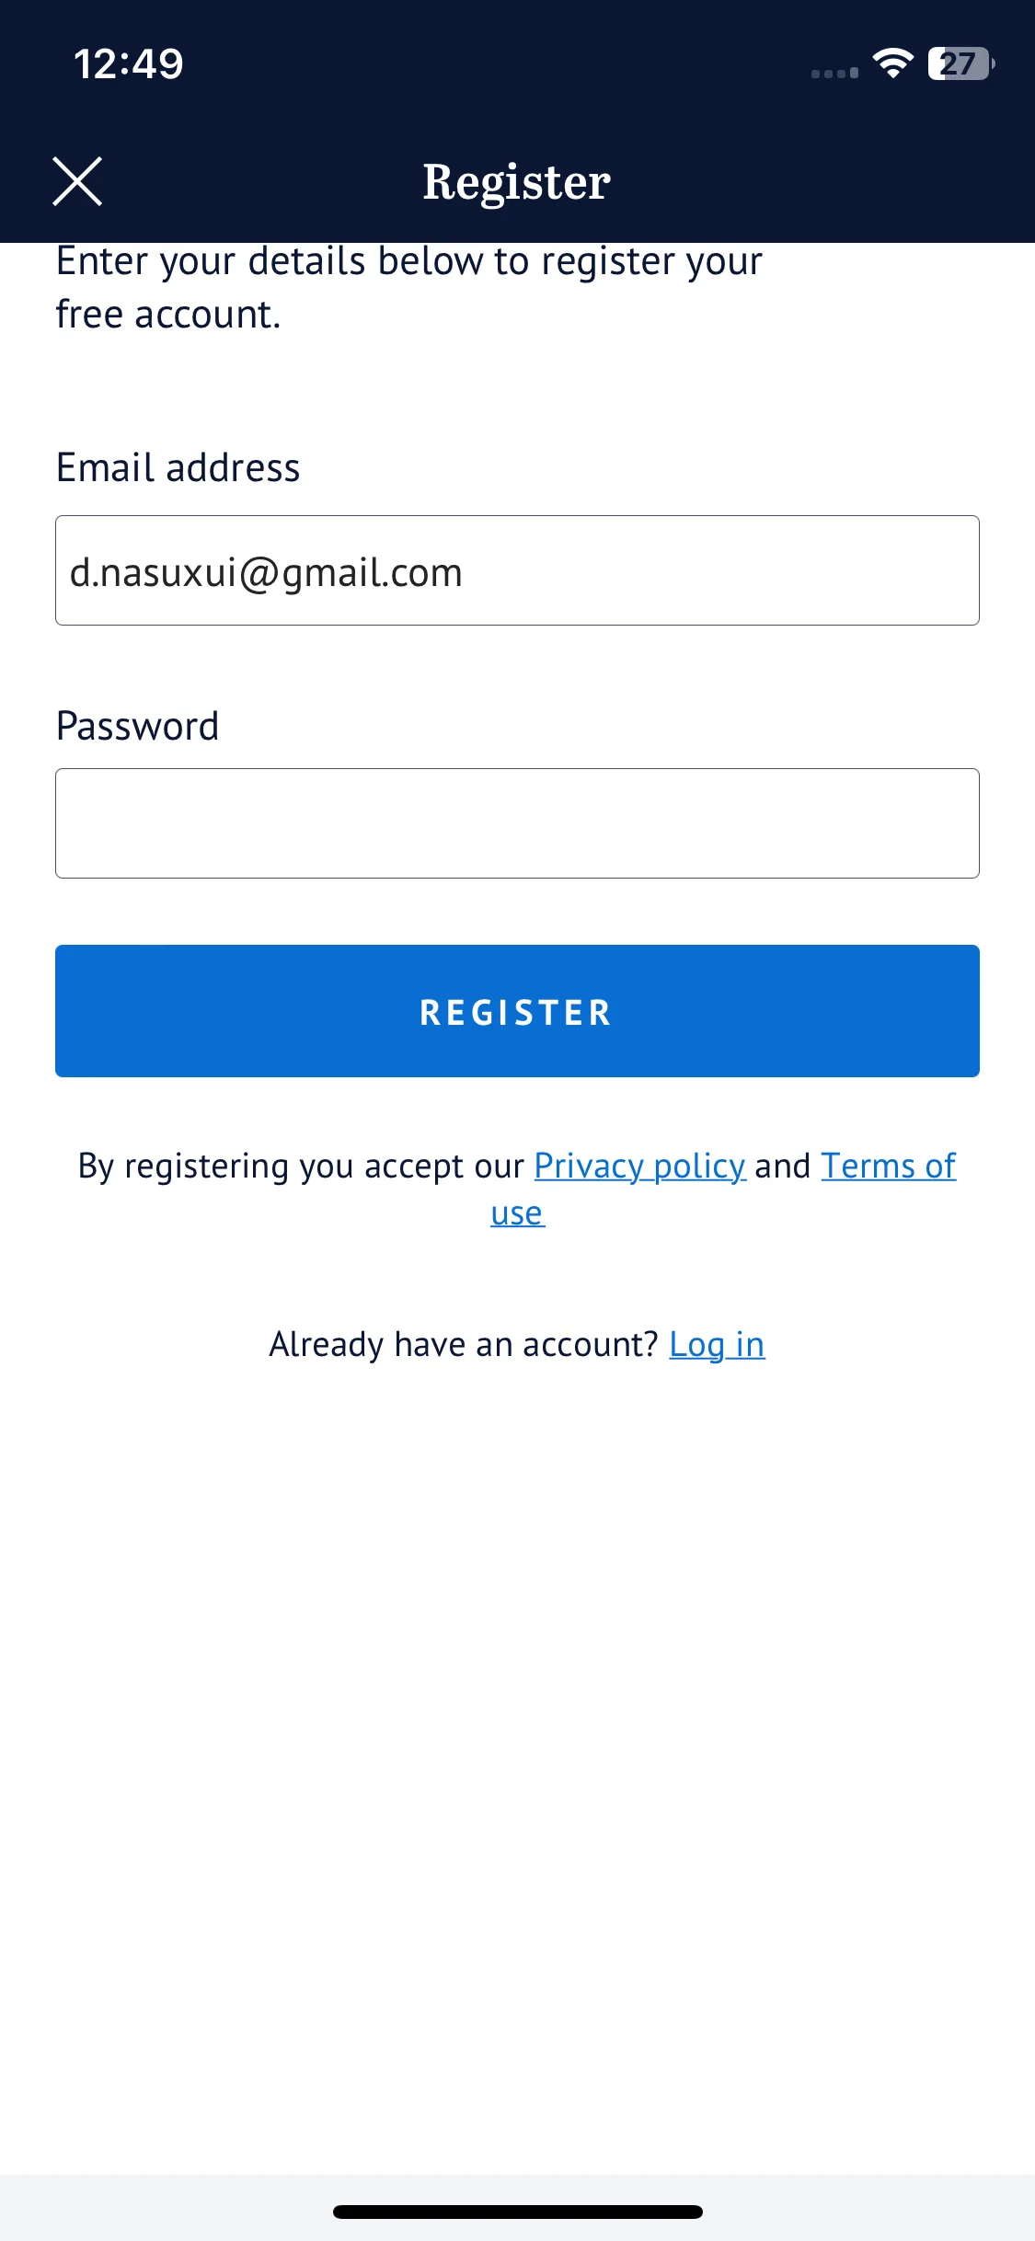This screenshot has height=2241, width=1035.
Task: Open the Privacy policy link
Action: click(x=639, y=1166)
